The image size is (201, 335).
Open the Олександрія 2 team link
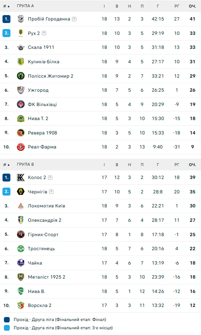coord(44,220)
